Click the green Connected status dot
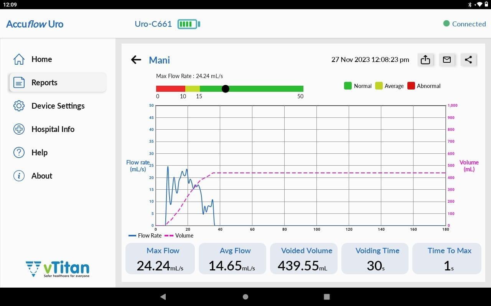This screenshot has height=306, width=491. [x=446, y=24]
